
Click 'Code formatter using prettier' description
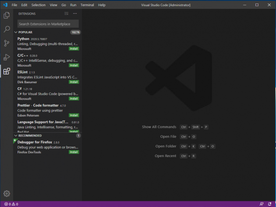tap(40, 110)
